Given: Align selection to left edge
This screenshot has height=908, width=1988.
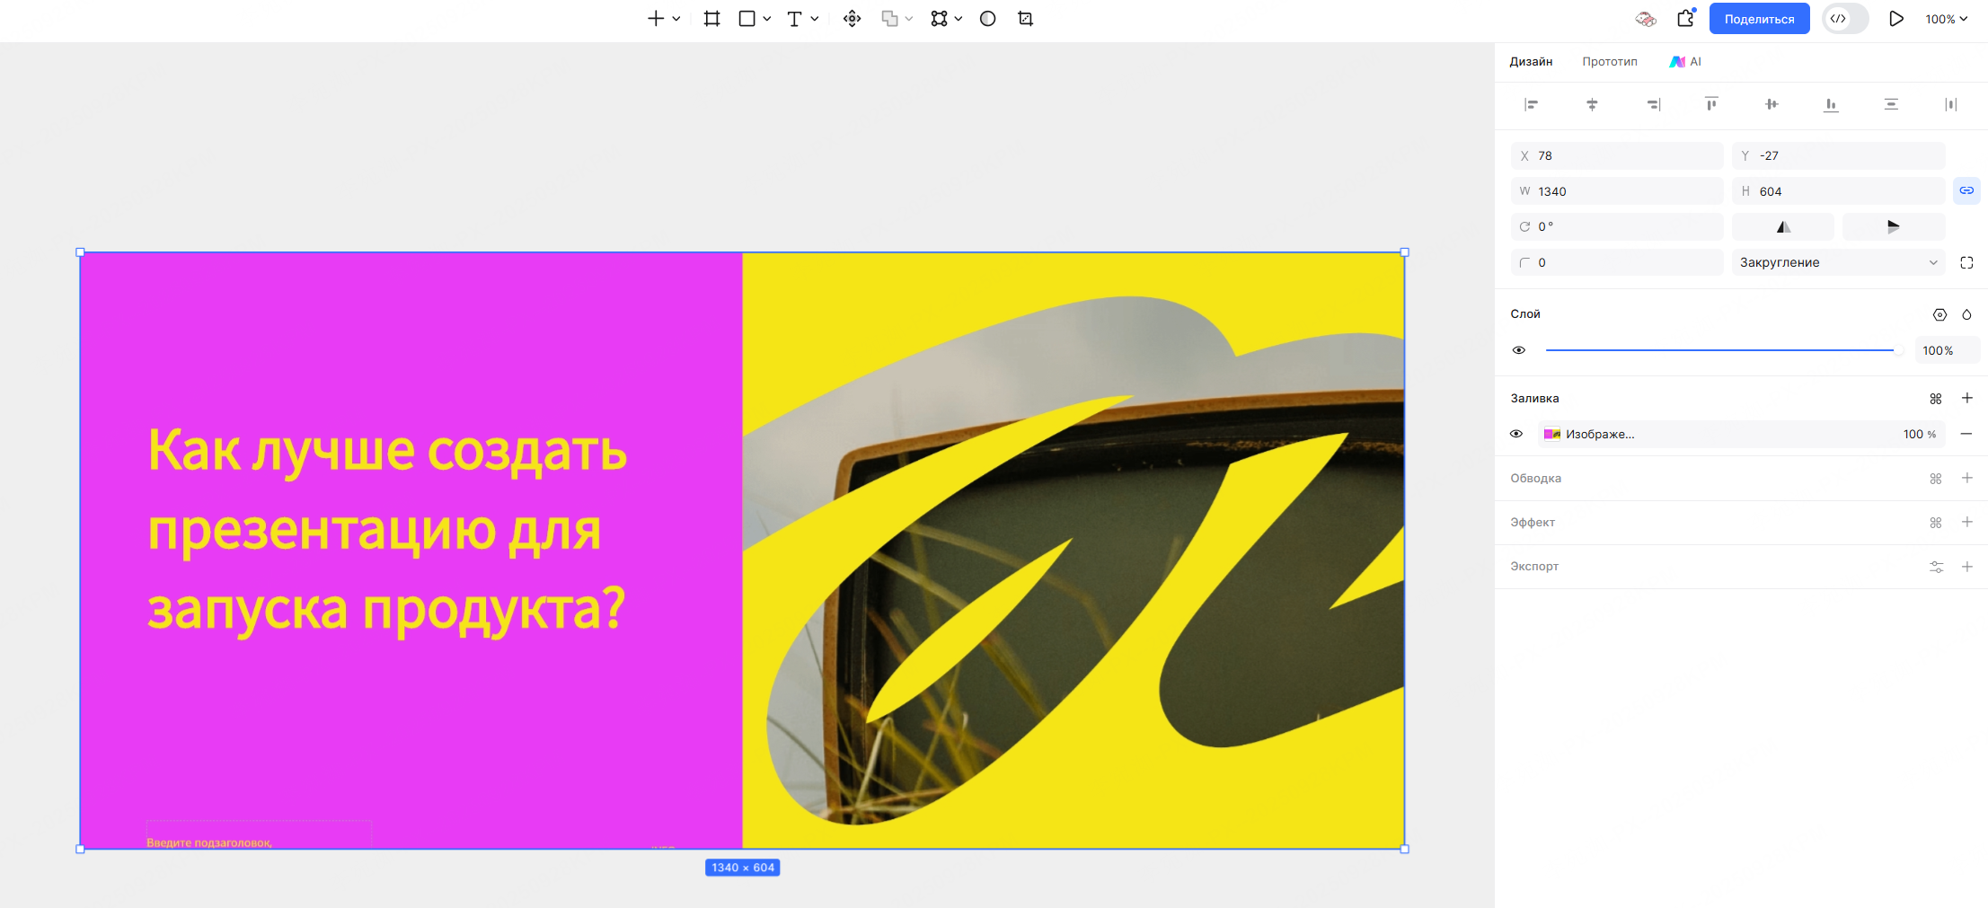Looking at the screenshot, I should click(1532, 104).
